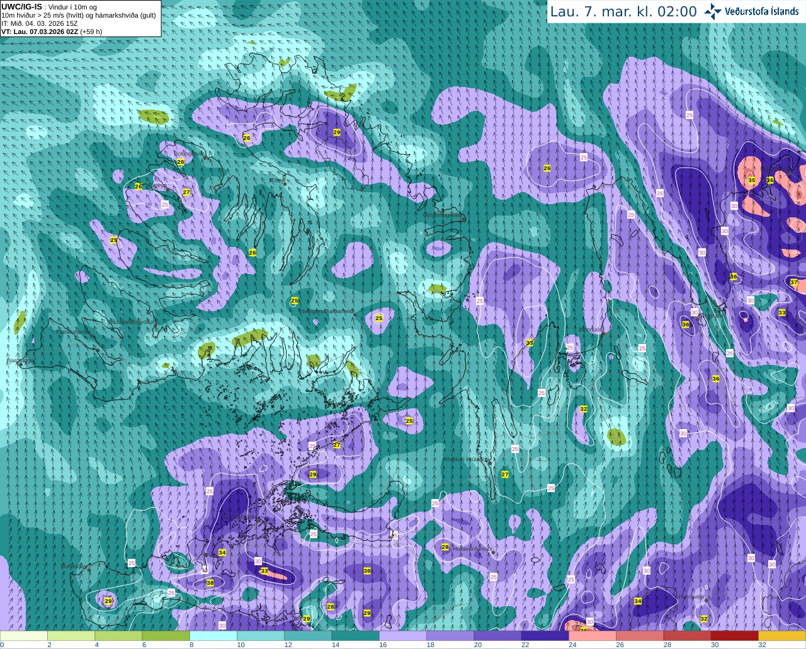Click the Bergstaðir station label
Viewport: 806px width, 649px height.
click(710, 316)
